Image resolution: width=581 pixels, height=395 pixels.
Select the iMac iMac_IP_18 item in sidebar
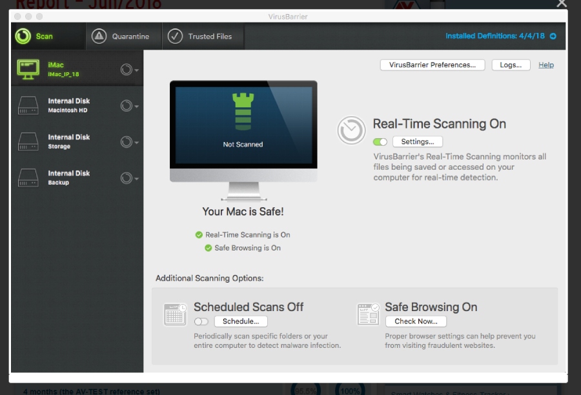tap(77, 69)
